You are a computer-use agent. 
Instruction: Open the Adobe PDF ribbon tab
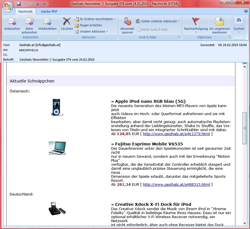pyautogui.click(x=49, y=11)
